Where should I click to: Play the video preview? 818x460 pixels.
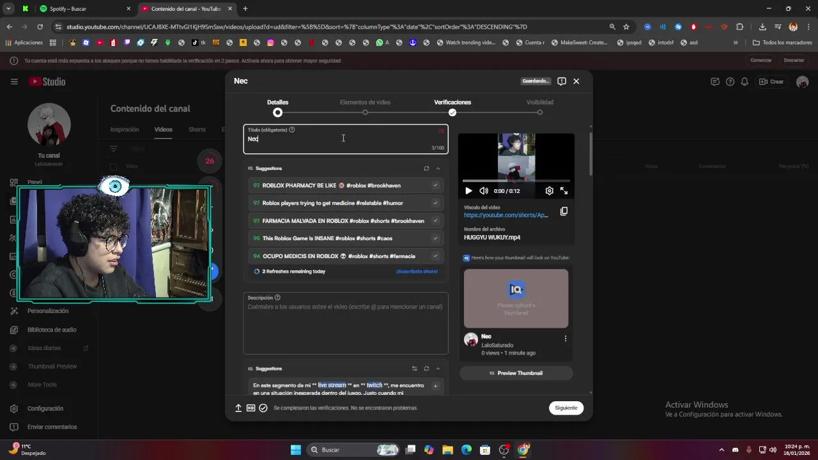[x=468, y=191]
